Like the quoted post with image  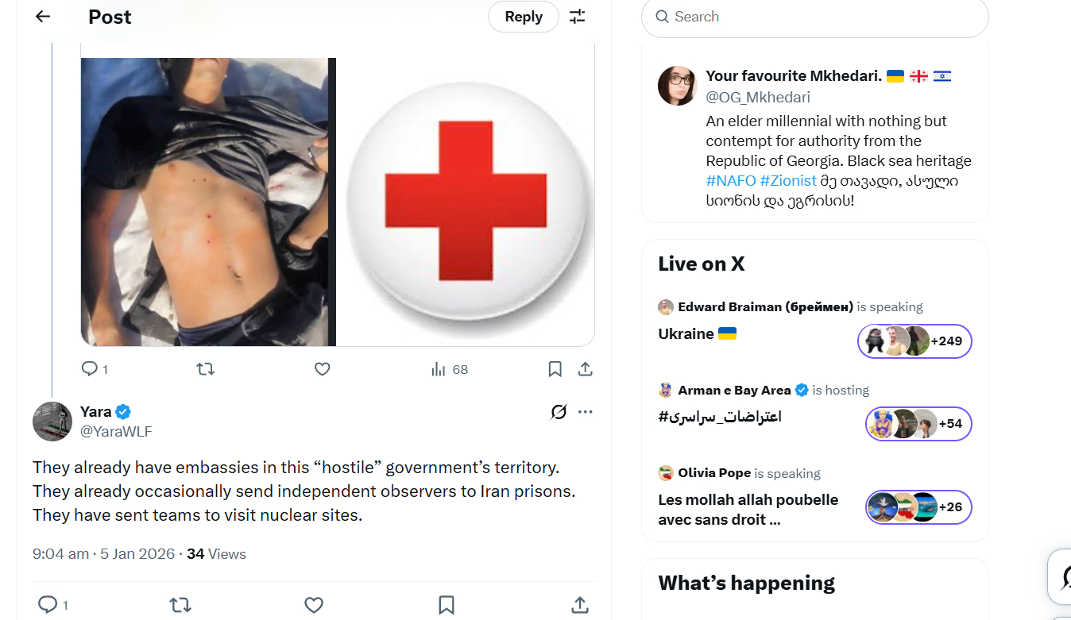(322, 369)
